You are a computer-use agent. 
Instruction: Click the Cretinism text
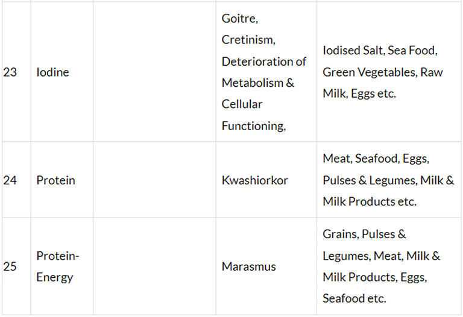pyautogui.click(x=248, y=40)
